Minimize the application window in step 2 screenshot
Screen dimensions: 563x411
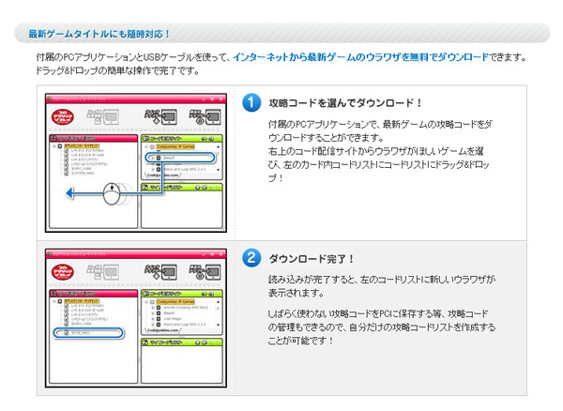(x=204, y=253)
